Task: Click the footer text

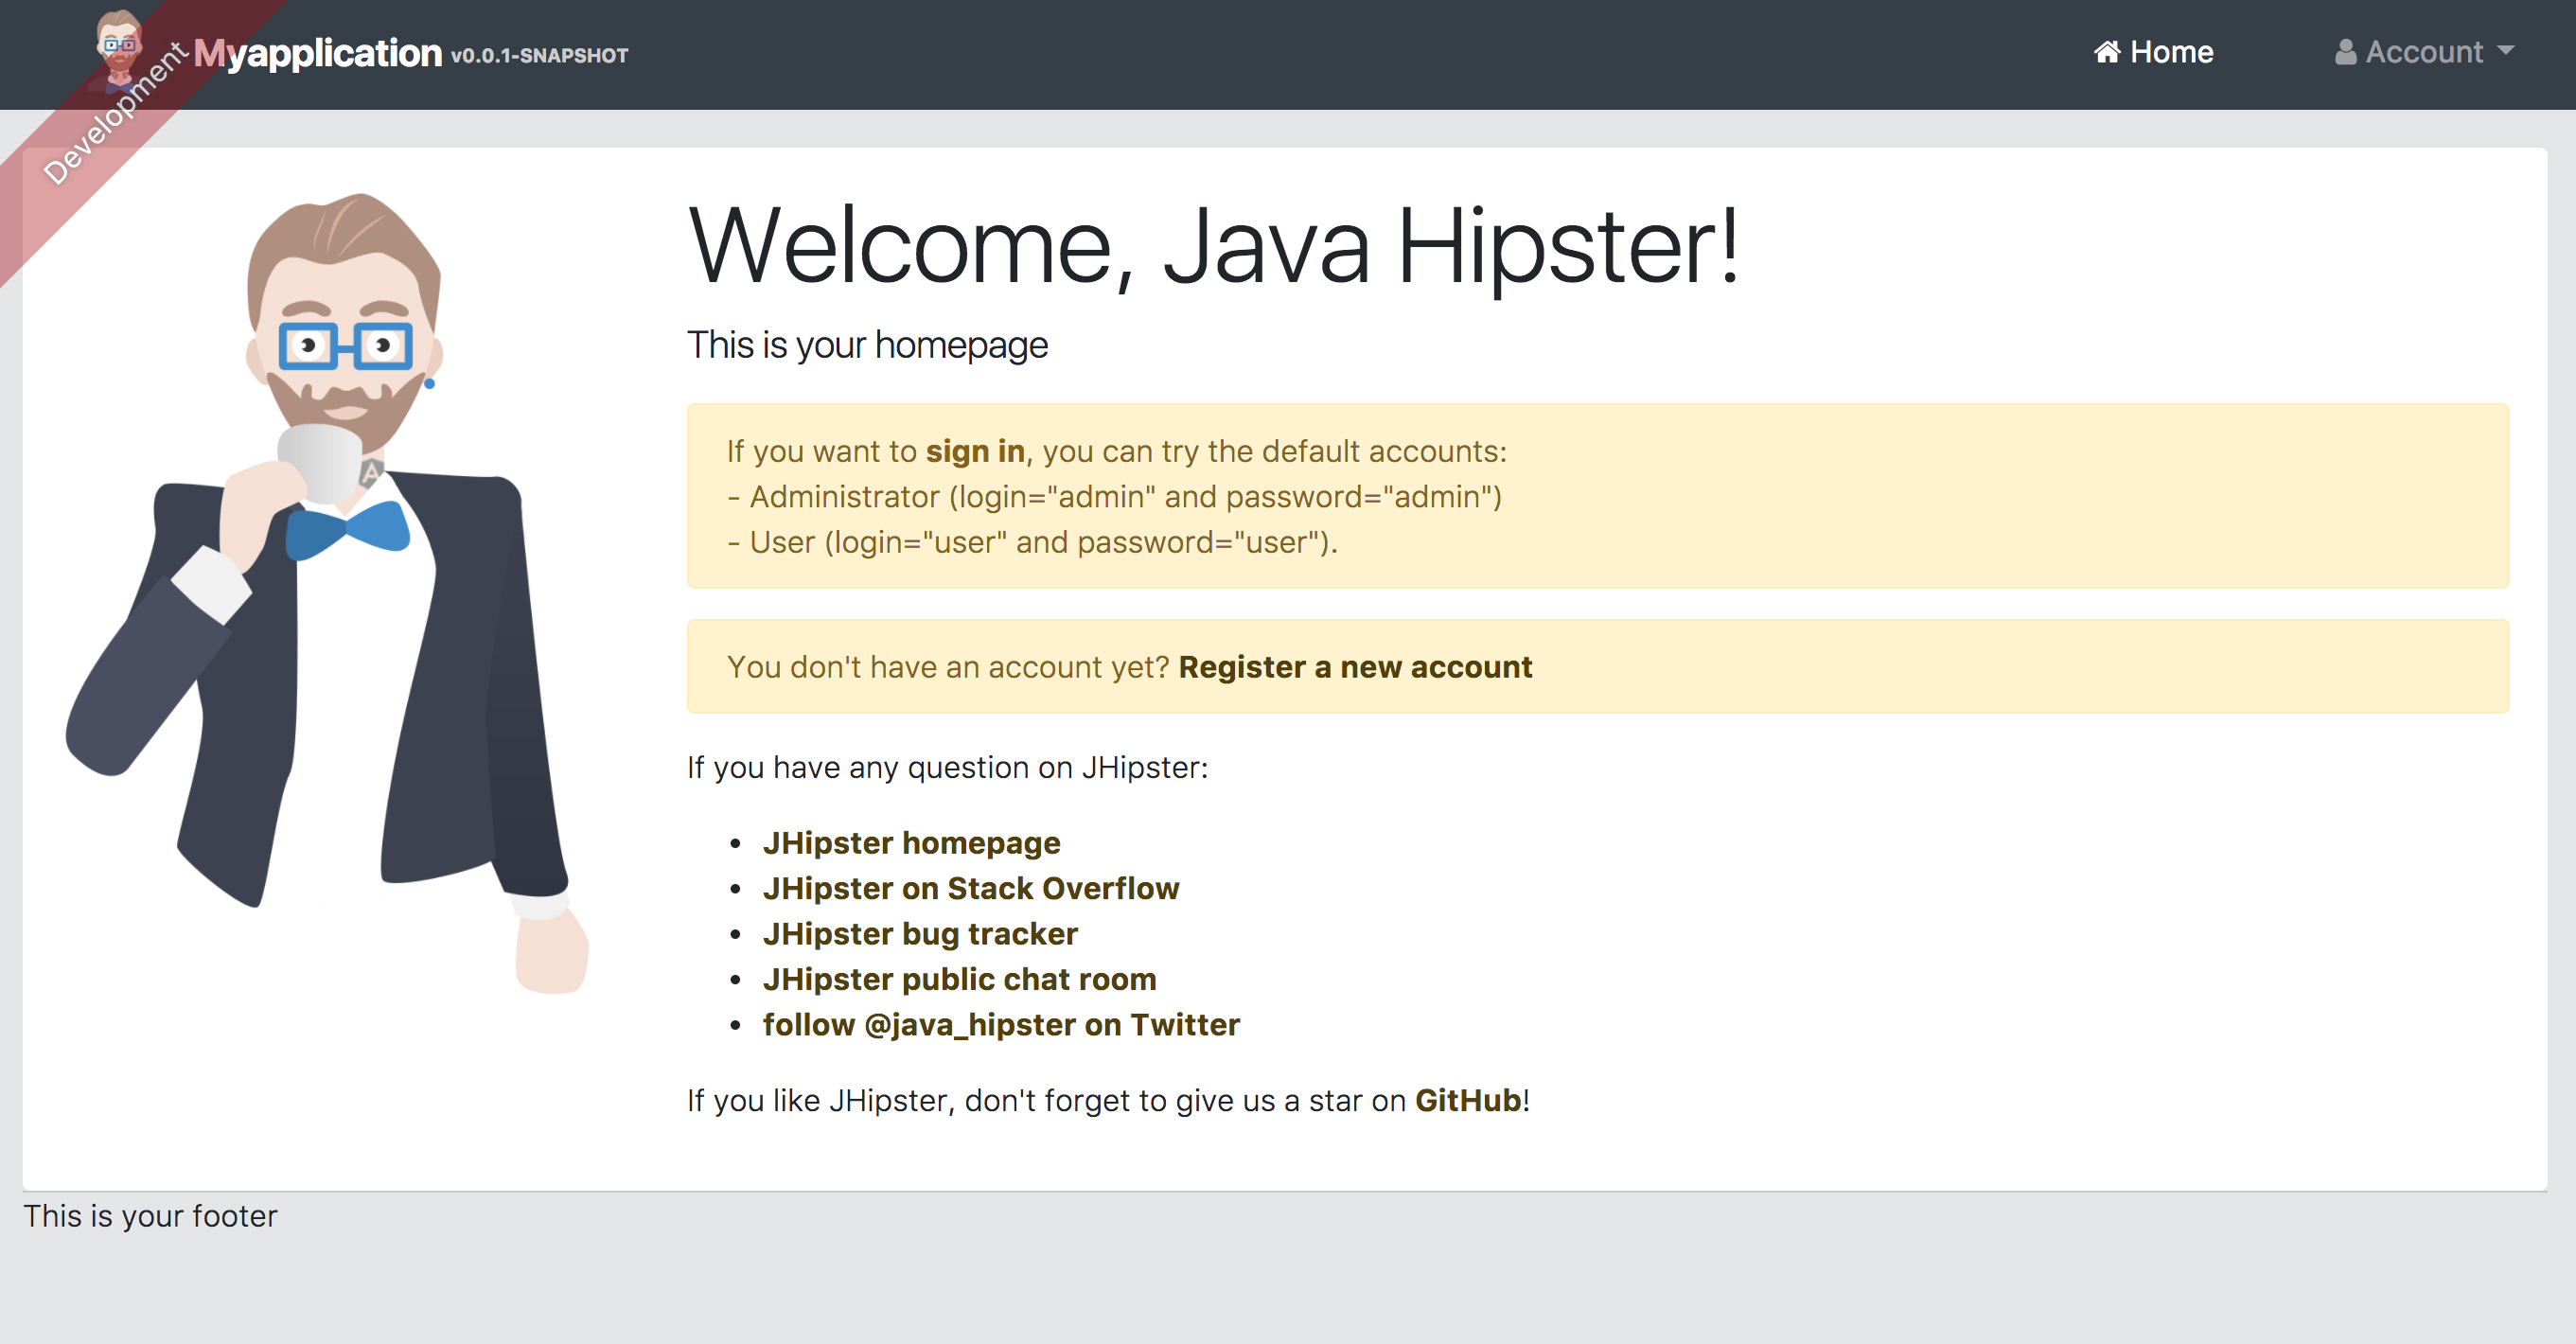Action: [x=150, y=1216]
